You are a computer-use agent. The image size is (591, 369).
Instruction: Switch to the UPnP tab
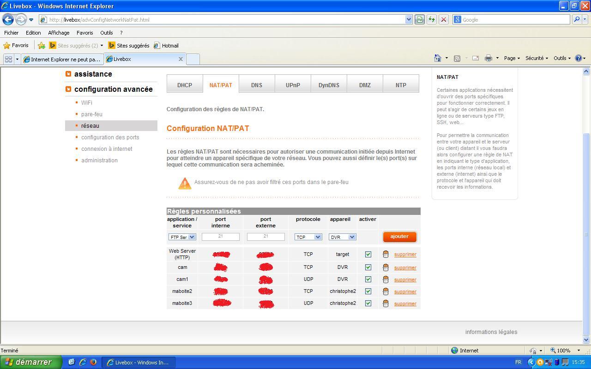(x=293, y=85)
